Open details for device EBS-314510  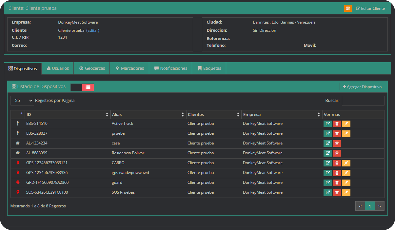tap(327, 124)
